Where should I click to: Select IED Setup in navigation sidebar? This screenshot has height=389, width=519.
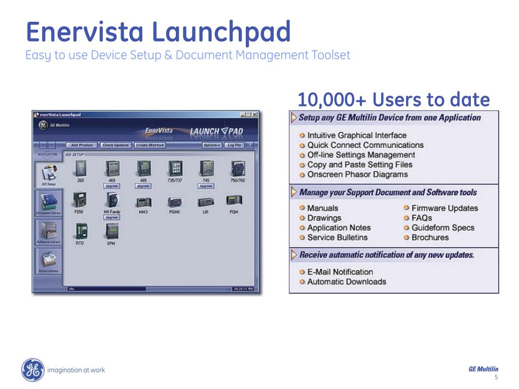(49, 175)
